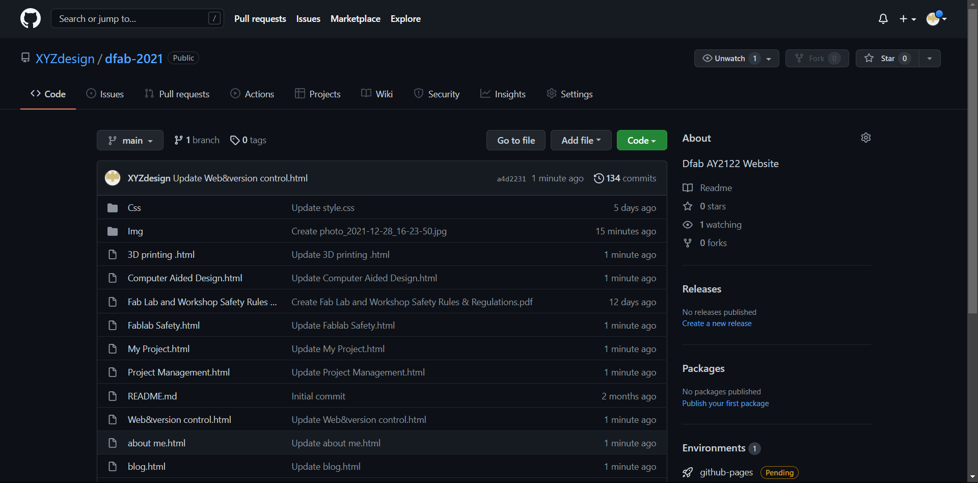Open blog.html file
Image resolution: width=978 pixels, height=483 pixels.
coord(147,467)
